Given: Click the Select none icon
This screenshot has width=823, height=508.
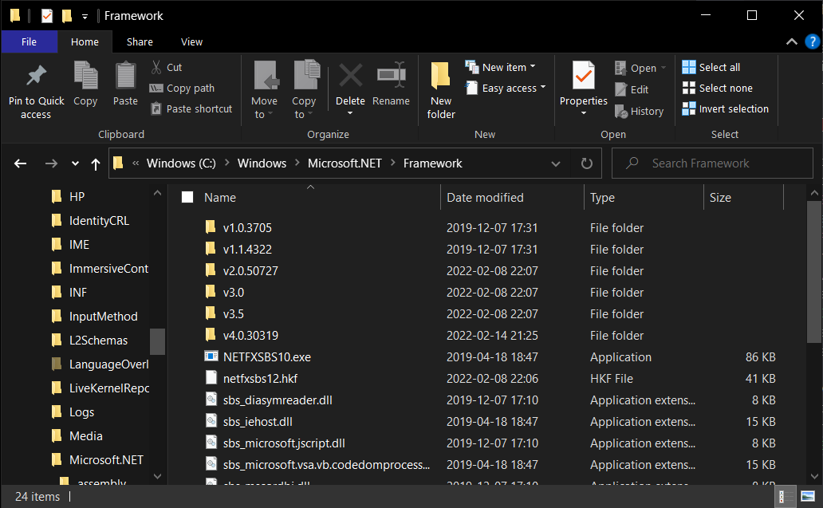Looking at the screenshot, I should (x=689, y=89).
